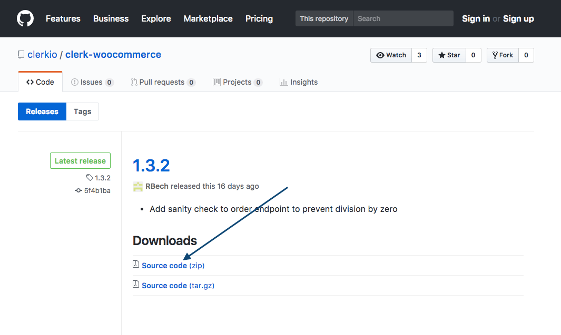Open the 1.3.2 release heading link
Viewport: 561px width, 335px height.
[x=152, y=165]
